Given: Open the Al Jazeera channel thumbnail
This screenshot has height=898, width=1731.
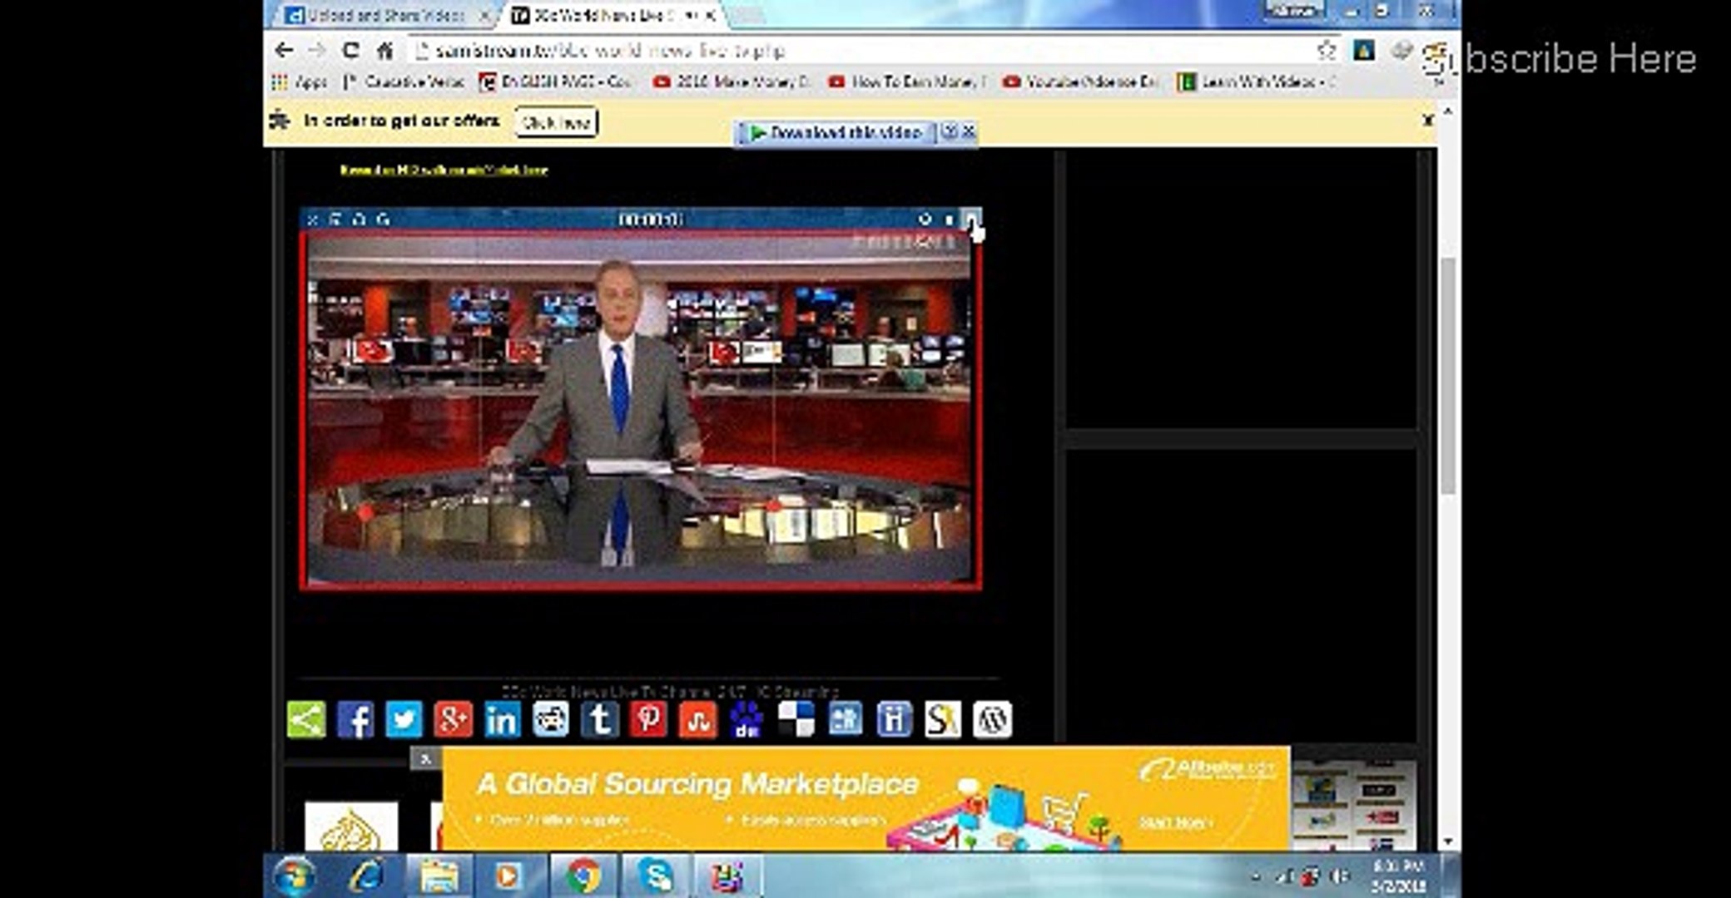Looking at the screenshot, I should click(351, 826).
